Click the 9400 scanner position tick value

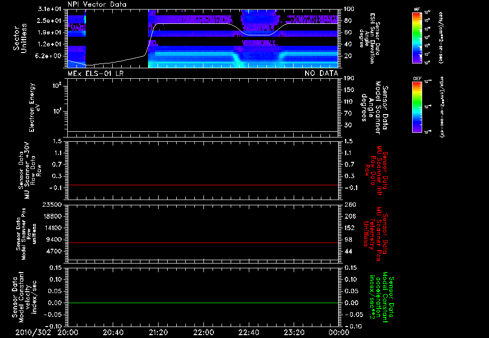(54, 240)
